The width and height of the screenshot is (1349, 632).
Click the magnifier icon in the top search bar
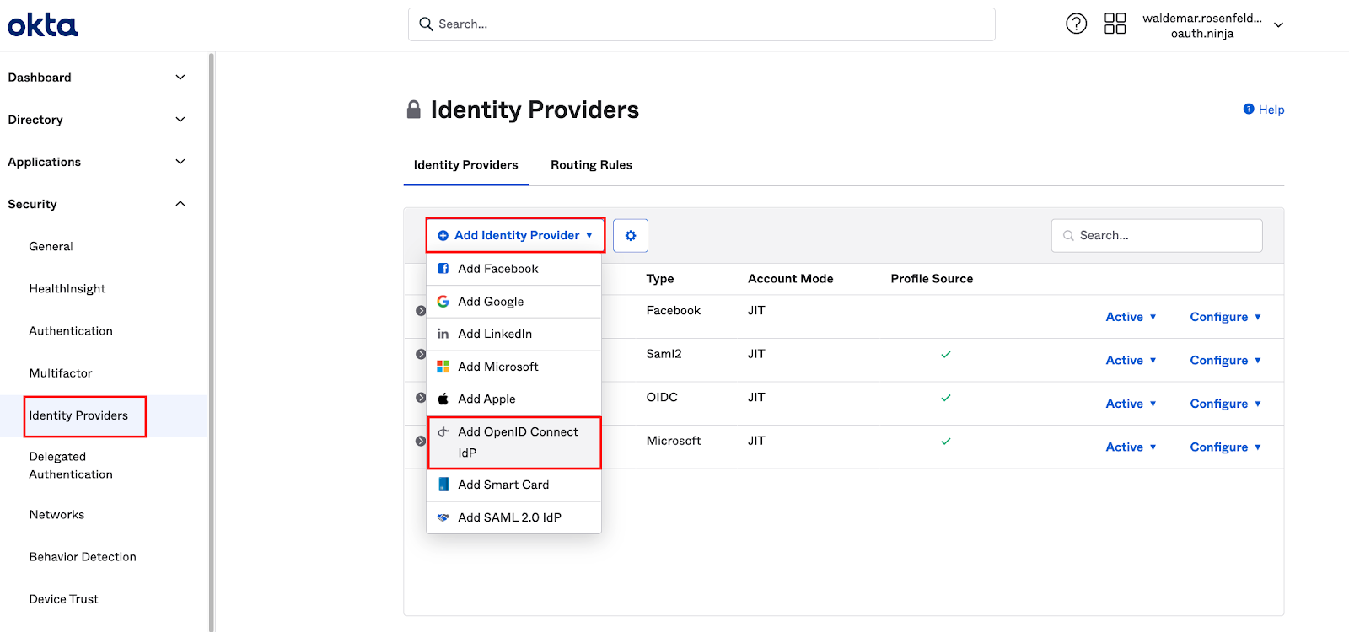427,24
